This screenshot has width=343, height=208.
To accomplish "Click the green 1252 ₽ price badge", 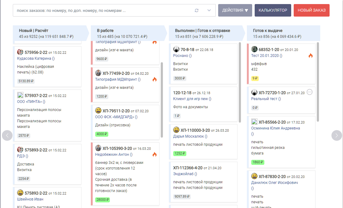I will [x=179, y=154].
